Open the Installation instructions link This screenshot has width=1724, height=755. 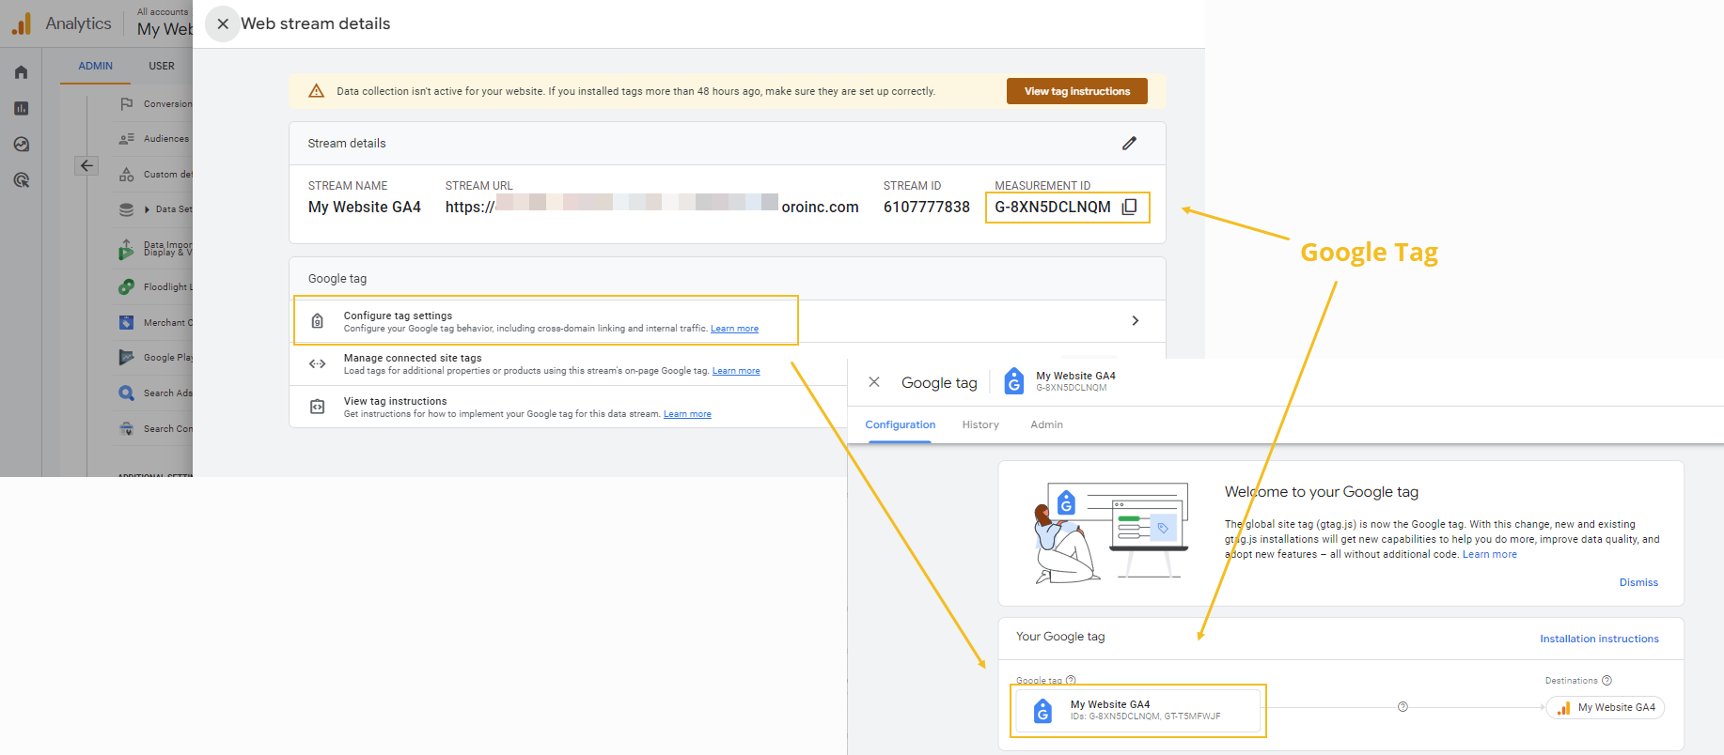click(x=1598, y=639)
